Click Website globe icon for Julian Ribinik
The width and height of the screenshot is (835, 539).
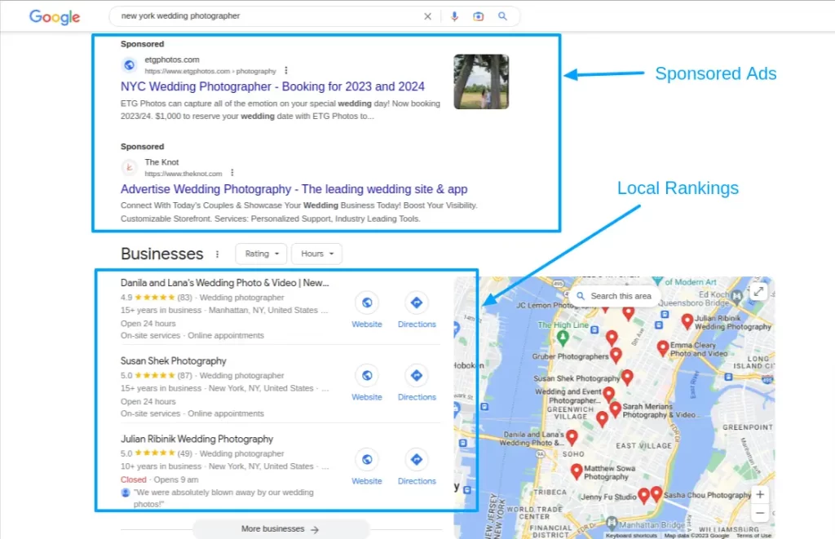[x=367, y=459]
